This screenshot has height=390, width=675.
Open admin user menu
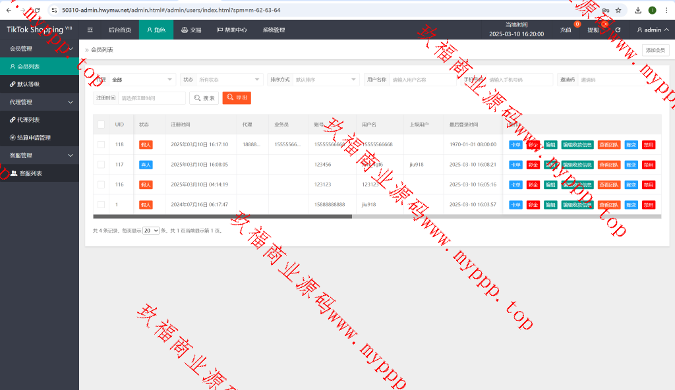(653, 30)
